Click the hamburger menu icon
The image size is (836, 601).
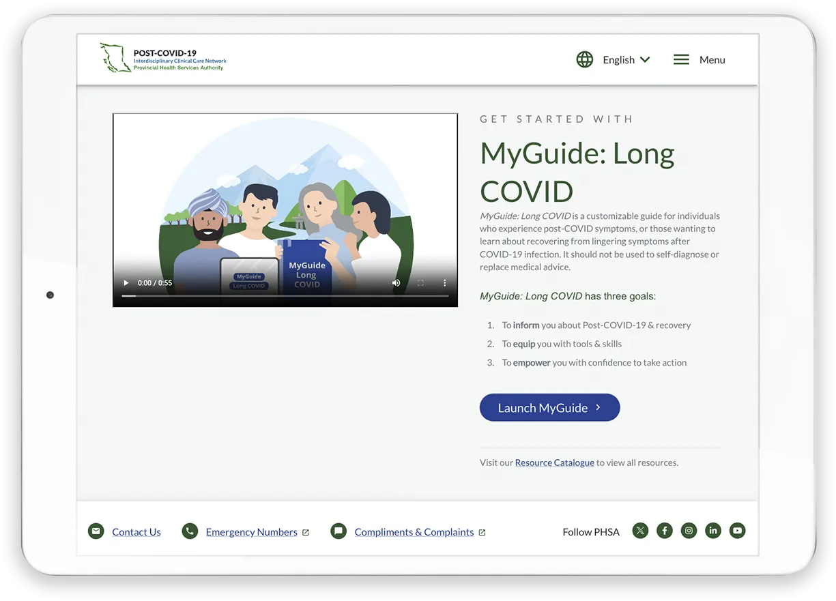pyautogui.click(x=681, y=60)
